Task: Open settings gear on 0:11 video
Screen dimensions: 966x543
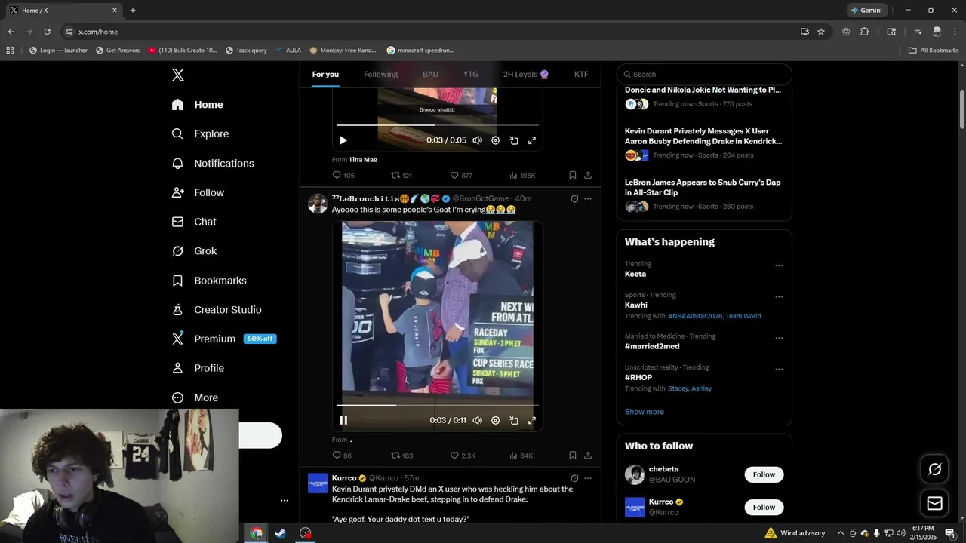Action: pyautogui.click(x=495, y=420)
